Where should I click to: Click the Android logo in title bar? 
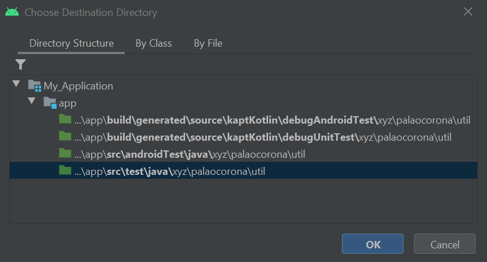point(11,12)
